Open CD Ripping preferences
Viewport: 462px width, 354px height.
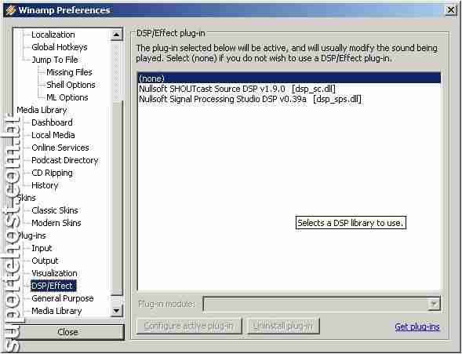coord(52,173)
